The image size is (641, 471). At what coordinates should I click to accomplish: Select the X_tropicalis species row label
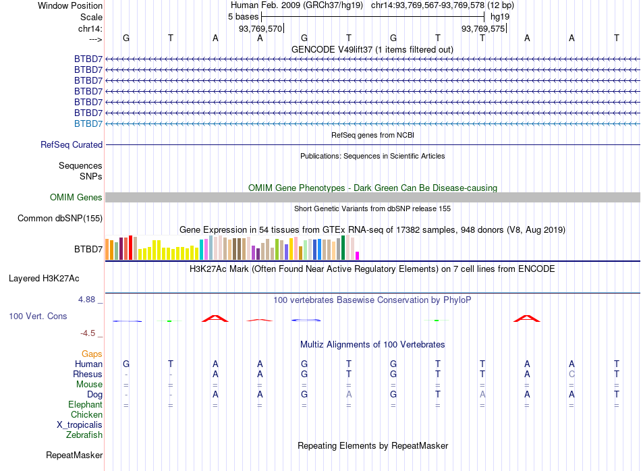[x=80, y=425]
